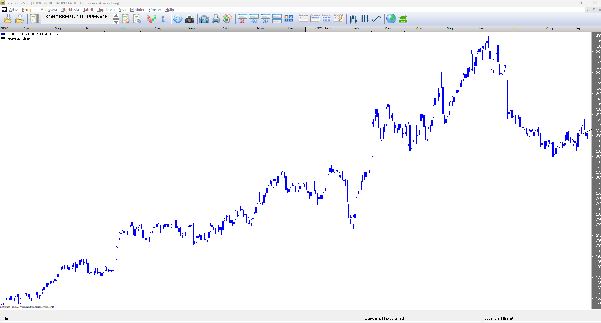Step to previous object with up arrow
Viewport: 601px width, 323px height.
116,17
